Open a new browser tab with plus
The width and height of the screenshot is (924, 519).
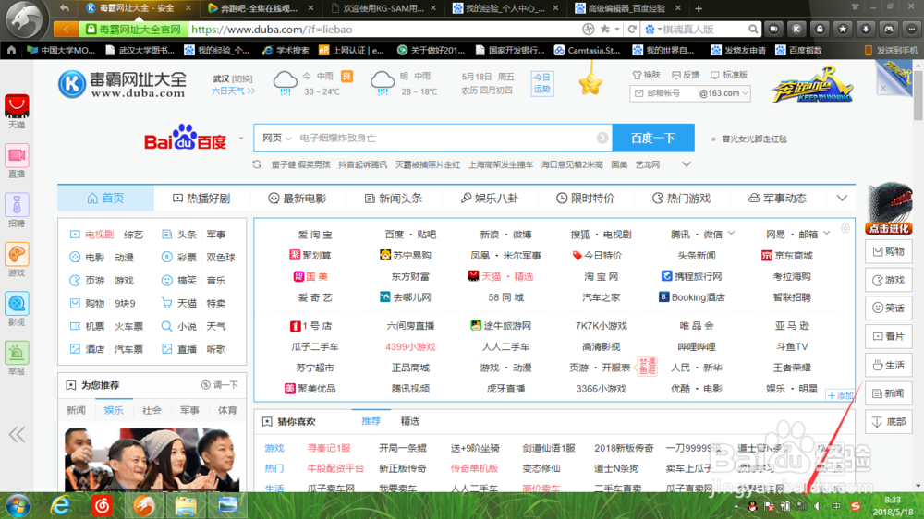699,8
